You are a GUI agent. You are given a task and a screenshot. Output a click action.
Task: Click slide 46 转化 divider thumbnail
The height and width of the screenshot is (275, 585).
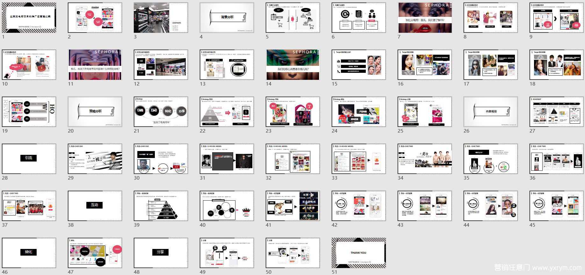pos(29,253)
